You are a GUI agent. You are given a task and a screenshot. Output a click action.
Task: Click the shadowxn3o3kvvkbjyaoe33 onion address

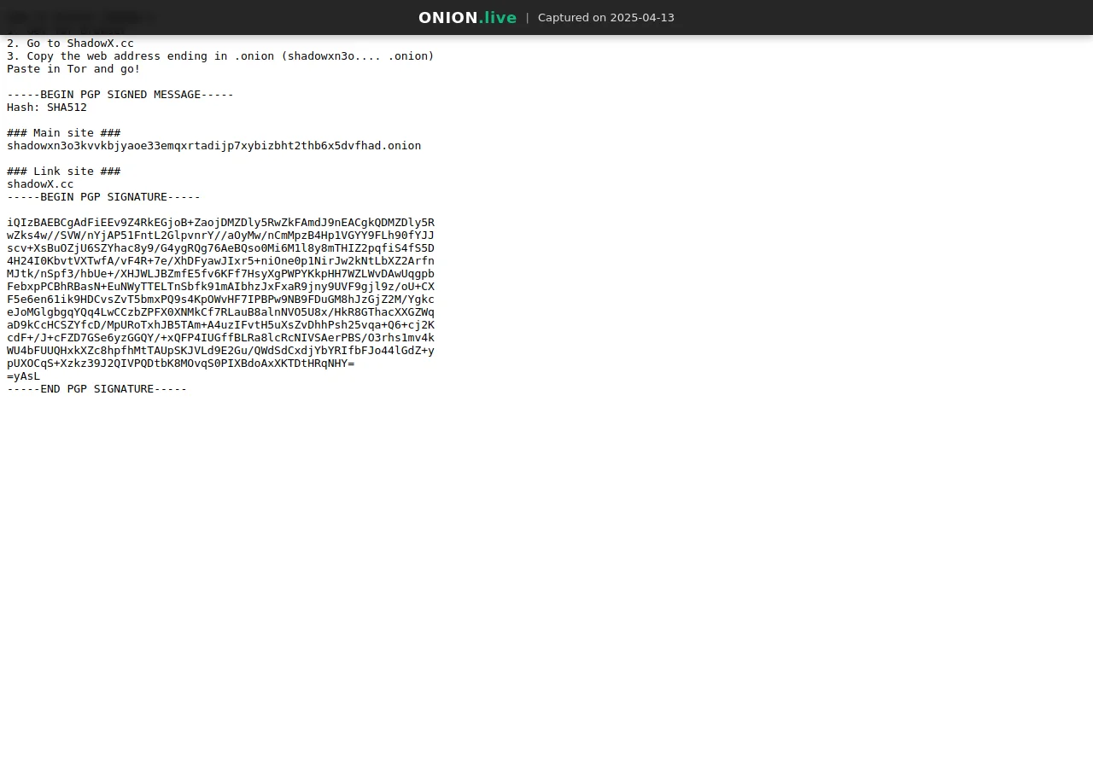214,145
